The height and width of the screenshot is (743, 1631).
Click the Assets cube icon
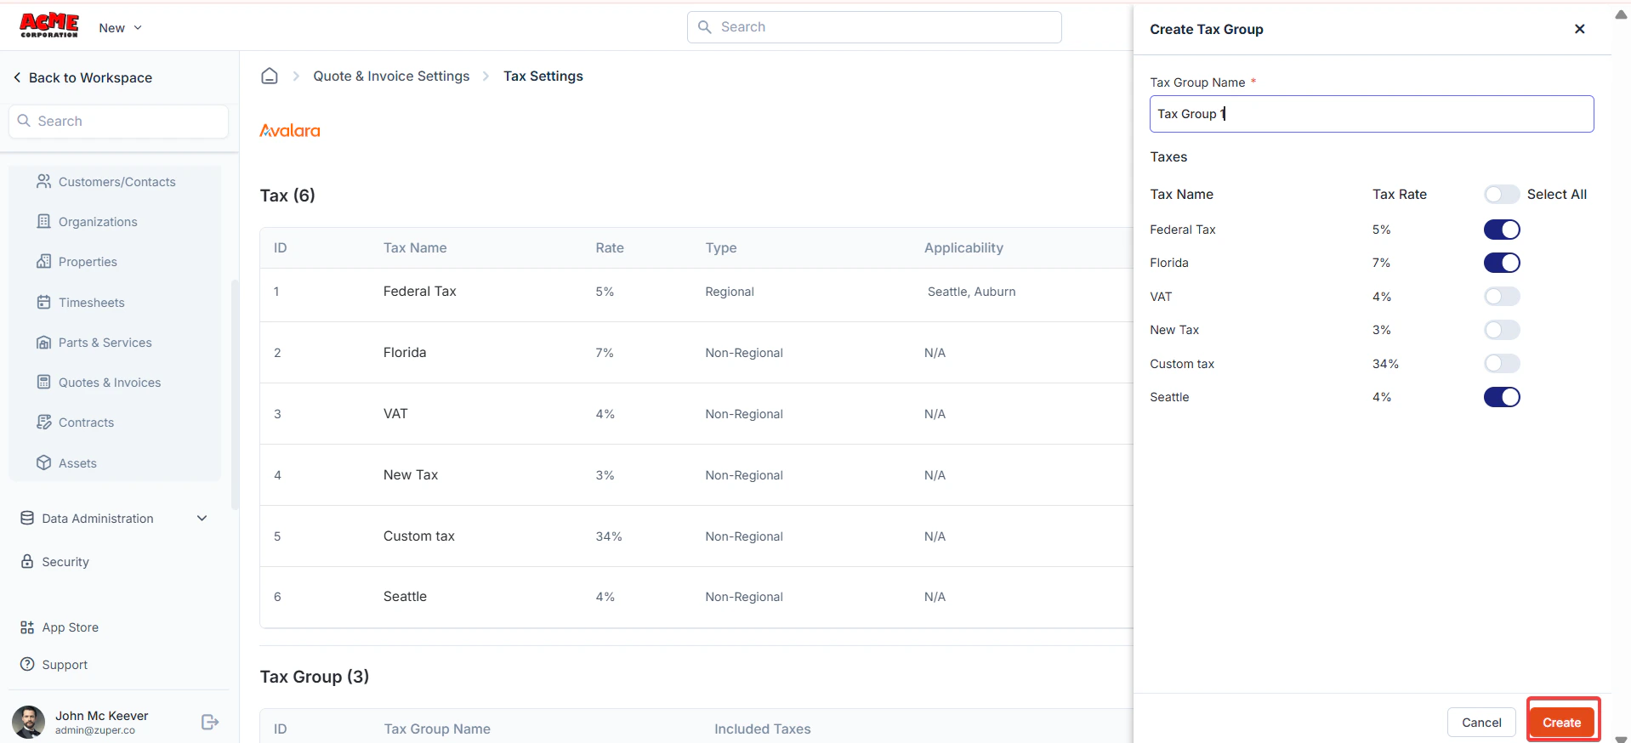44,462
